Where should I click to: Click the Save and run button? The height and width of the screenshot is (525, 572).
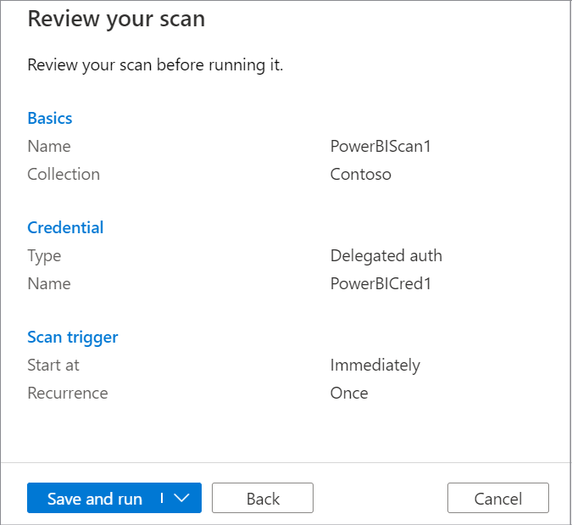click(94, 499)
